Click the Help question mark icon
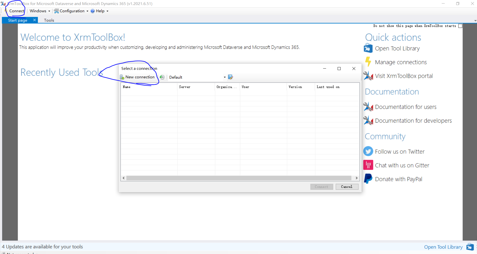Image resolution: width=477 pixels, height=254 pixels. (x=93, y=11)
